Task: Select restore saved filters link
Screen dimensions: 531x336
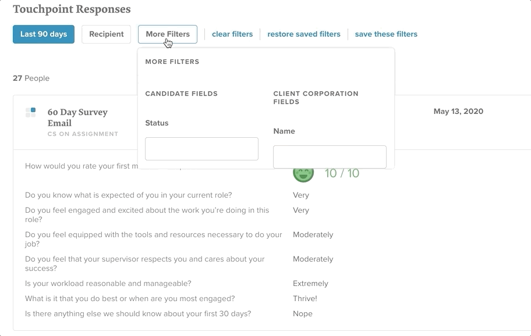Action: [304, 34]
